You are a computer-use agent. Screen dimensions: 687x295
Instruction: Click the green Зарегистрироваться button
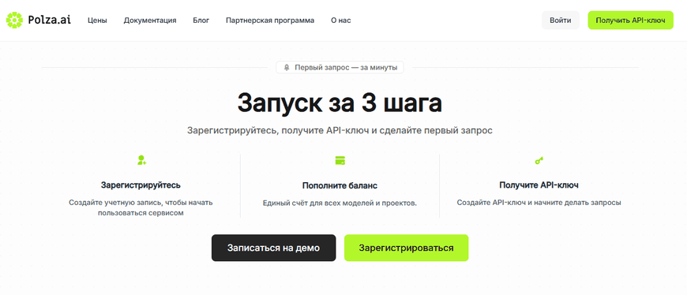pyautogui.click(x=406, y=248)
